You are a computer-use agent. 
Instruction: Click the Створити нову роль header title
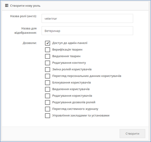click(25, 6)
